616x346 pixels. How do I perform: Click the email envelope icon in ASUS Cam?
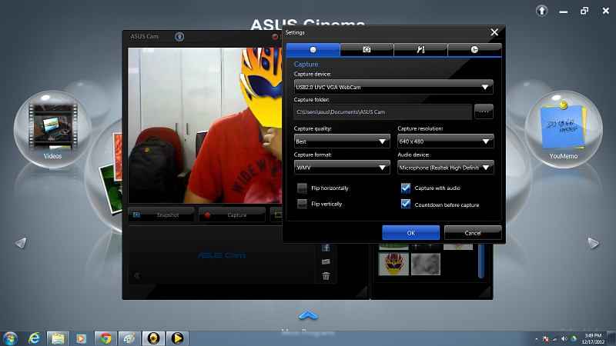click(326, 261)
